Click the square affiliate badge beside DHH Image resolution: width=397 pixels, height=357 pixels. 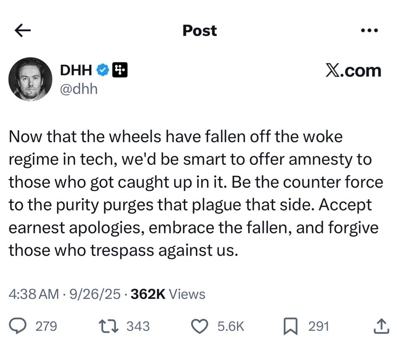119,70
